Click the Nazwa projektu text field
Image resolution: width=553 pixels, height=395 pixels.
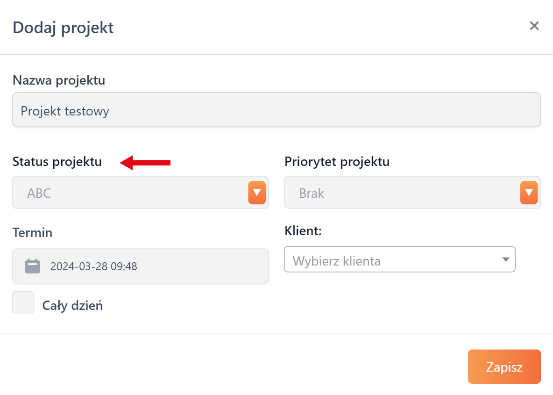coord(276,110)
